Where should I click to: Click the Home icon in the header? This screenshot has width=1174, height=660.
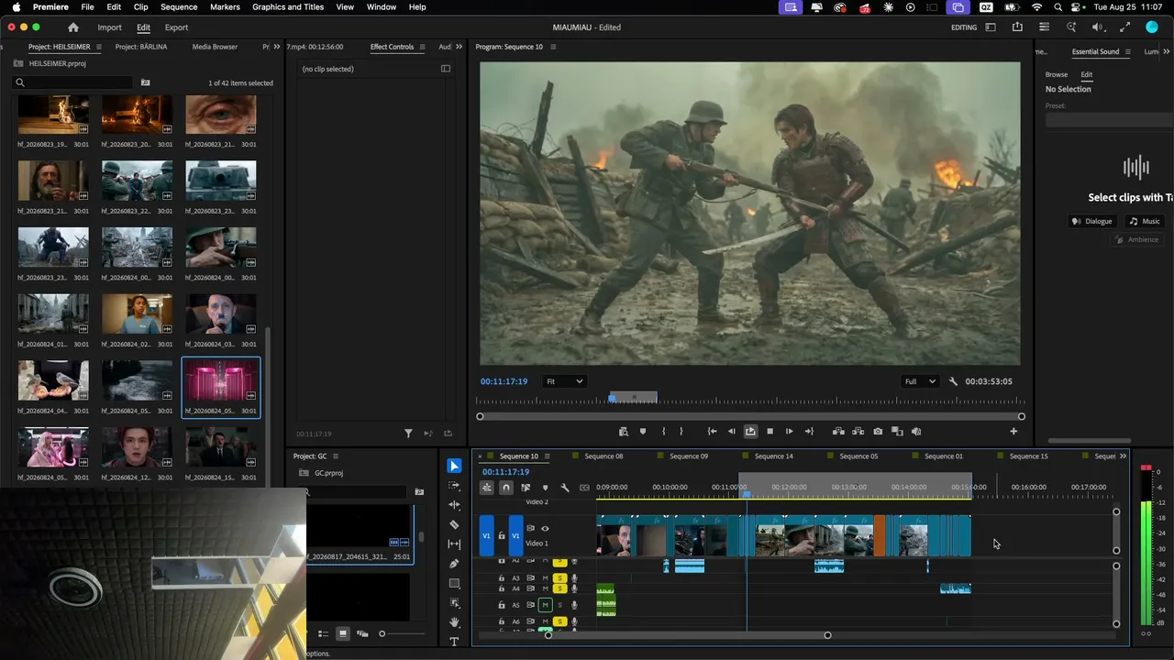pyautogui.click(x=73, y=27)
